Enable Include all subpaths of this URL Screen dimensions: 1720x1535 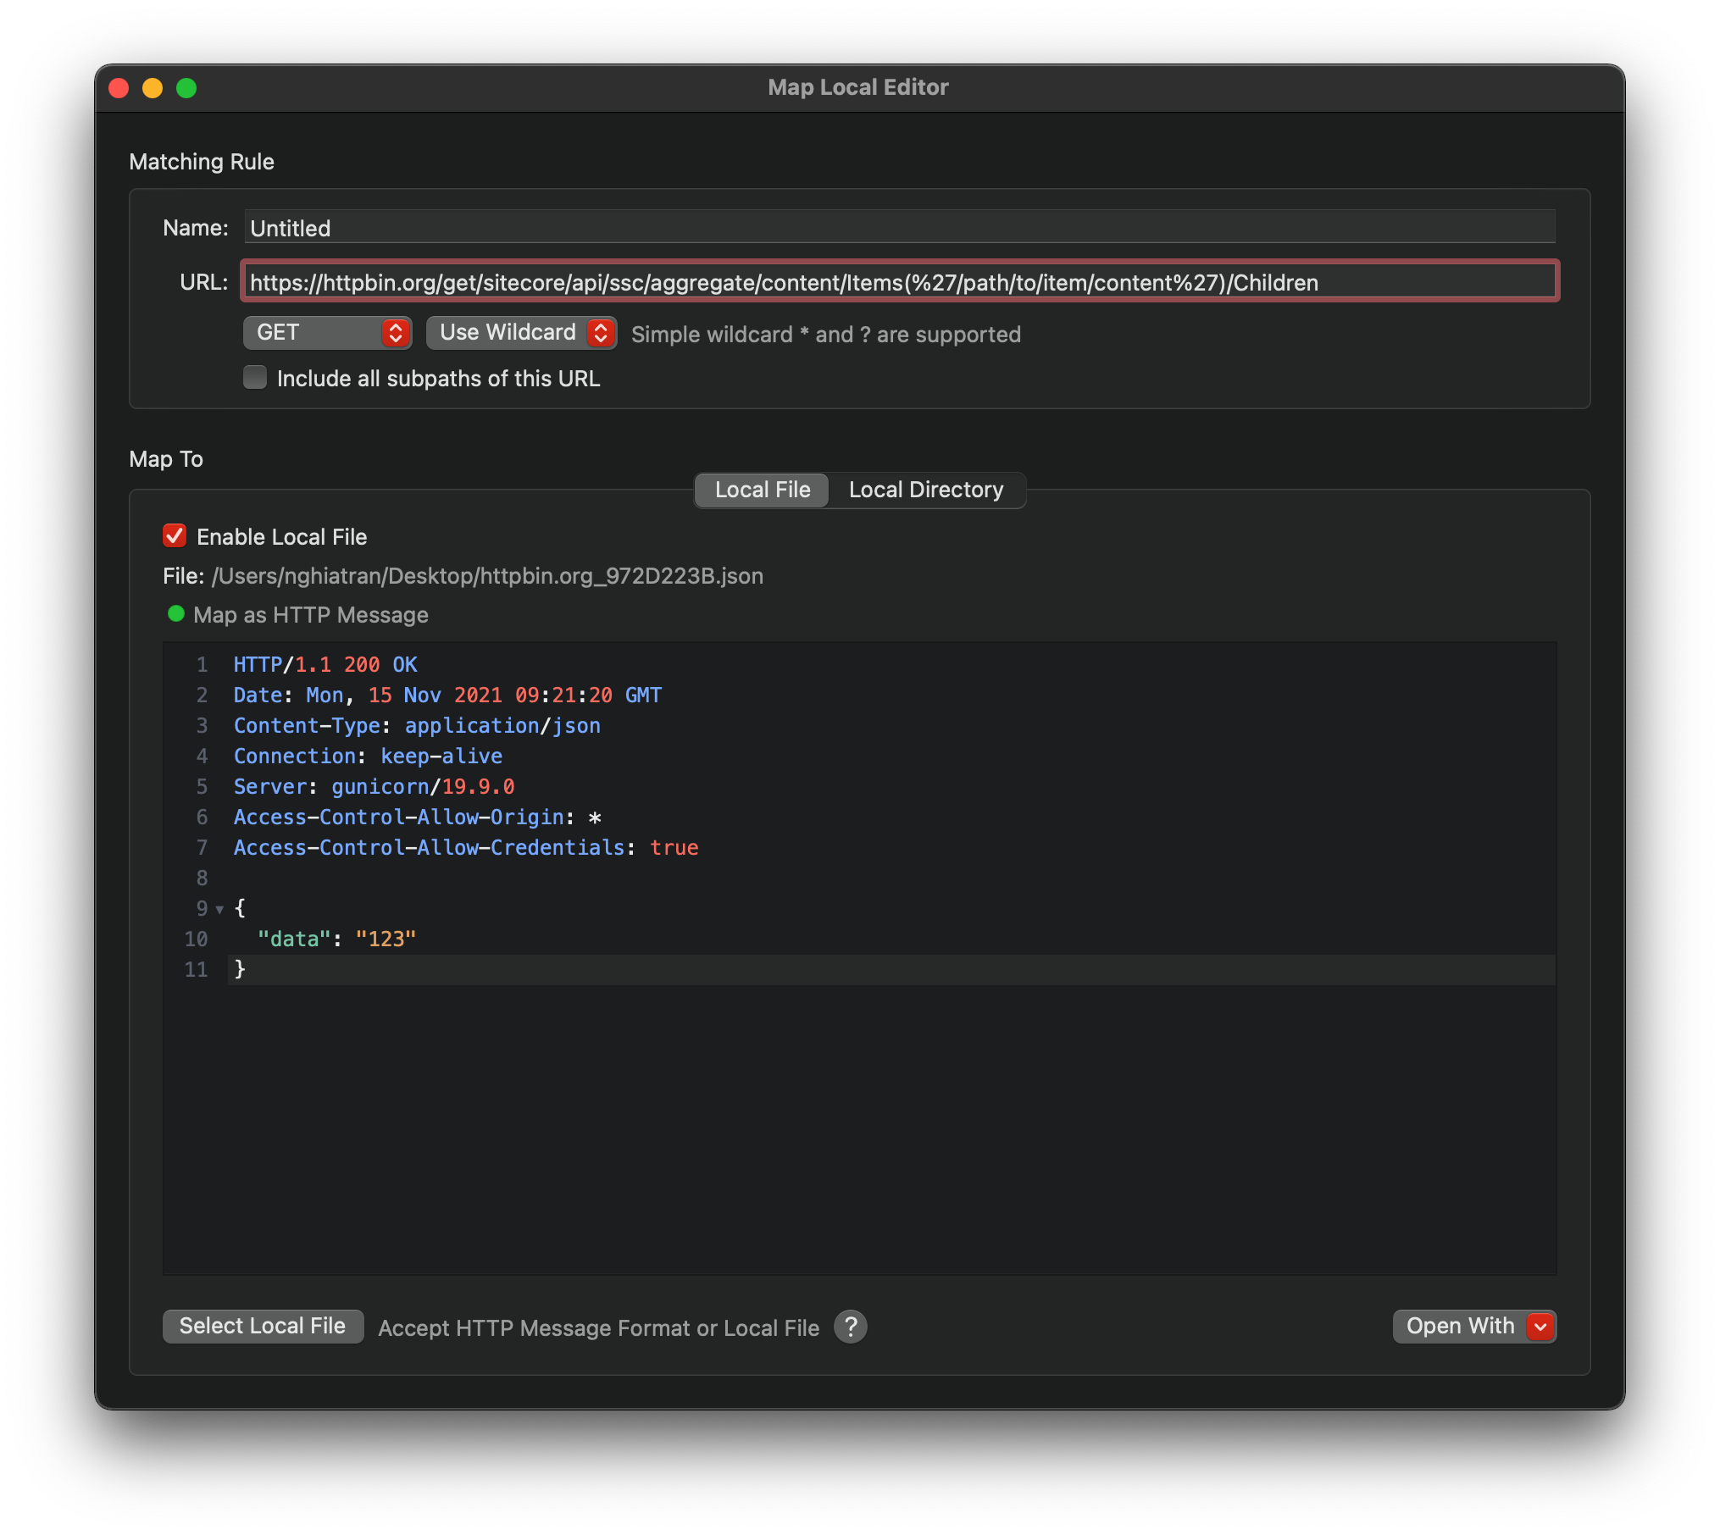(x=255, y=378)
